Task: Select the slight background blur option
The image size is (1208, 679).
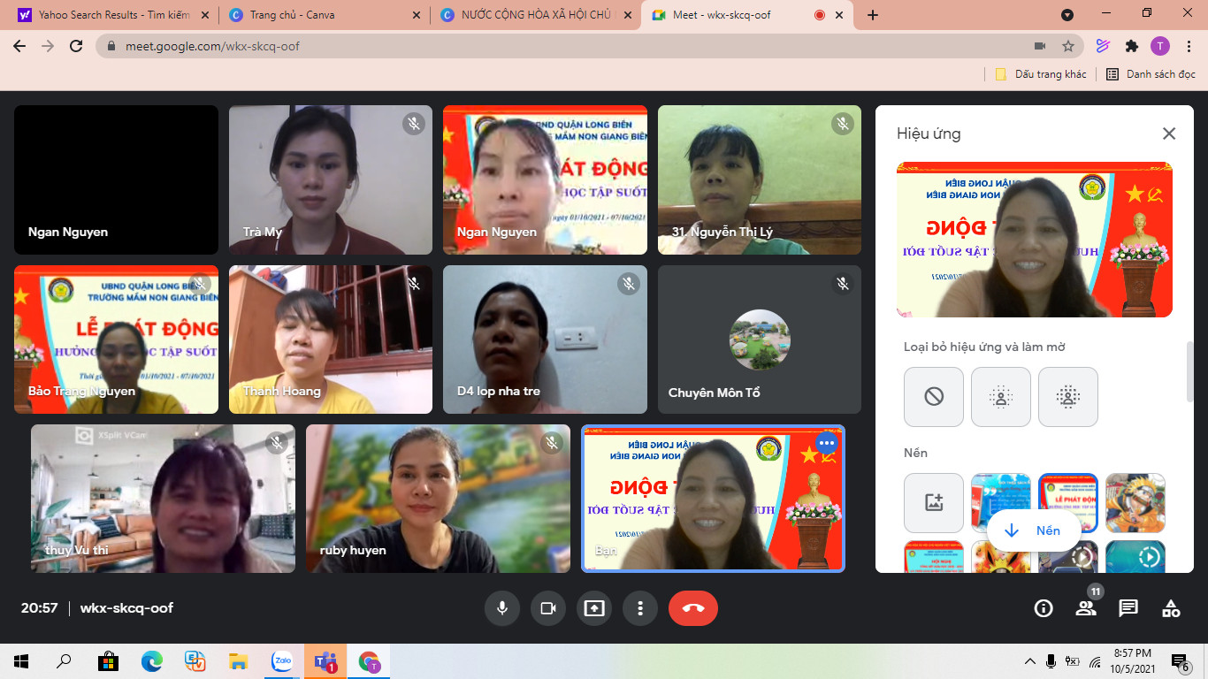Action: coord(1001,397)
